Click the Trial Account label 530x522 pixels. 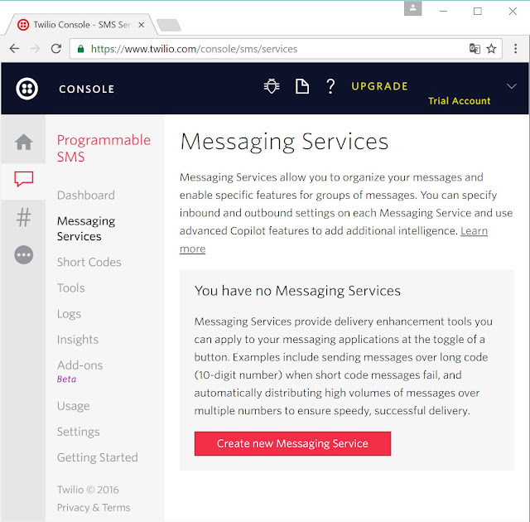(x=459, y=101)
